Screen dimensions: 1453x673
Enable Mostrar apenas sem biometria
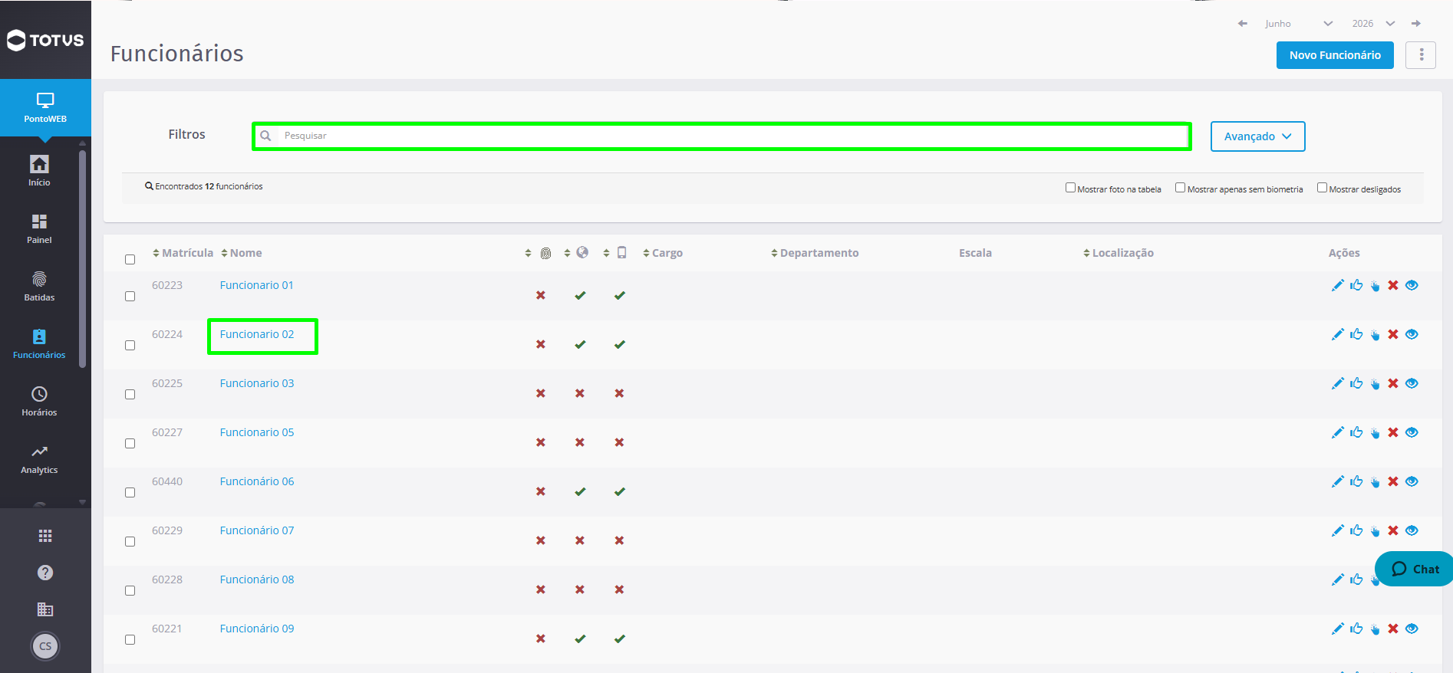(1180, 188)
